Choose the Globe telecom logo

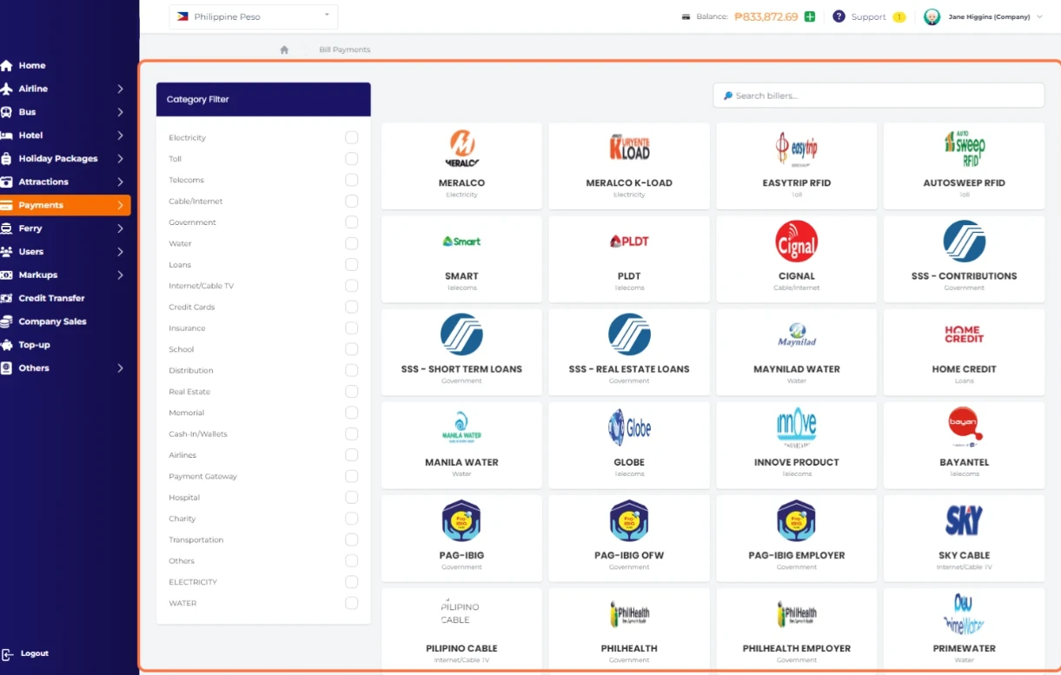click(x=629, y=427)
